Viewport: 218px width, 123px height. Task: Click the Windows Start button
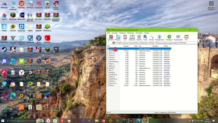click(3, 121)
